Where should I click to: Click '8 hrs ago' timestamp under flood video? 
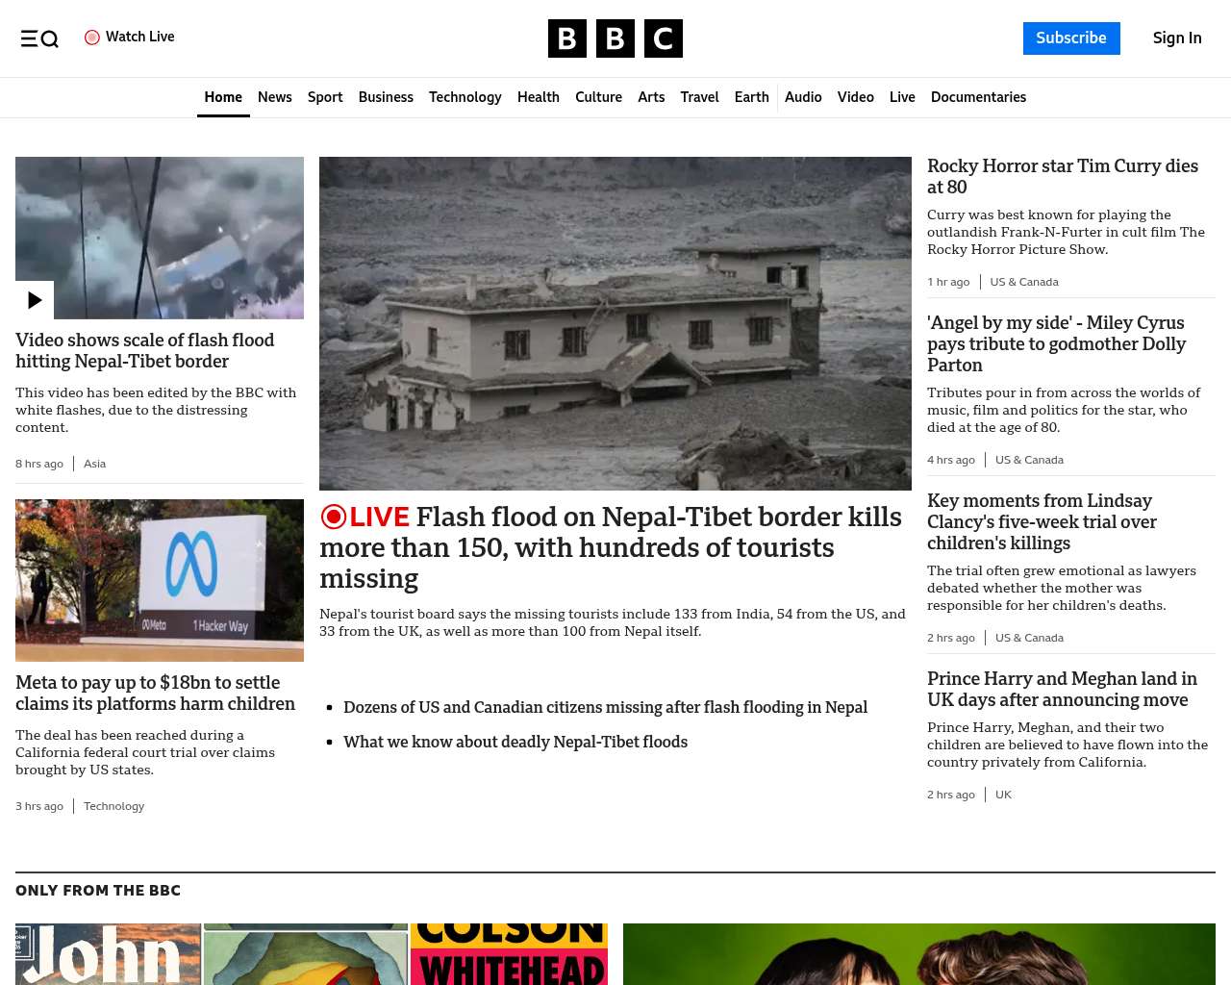point(39,464)
